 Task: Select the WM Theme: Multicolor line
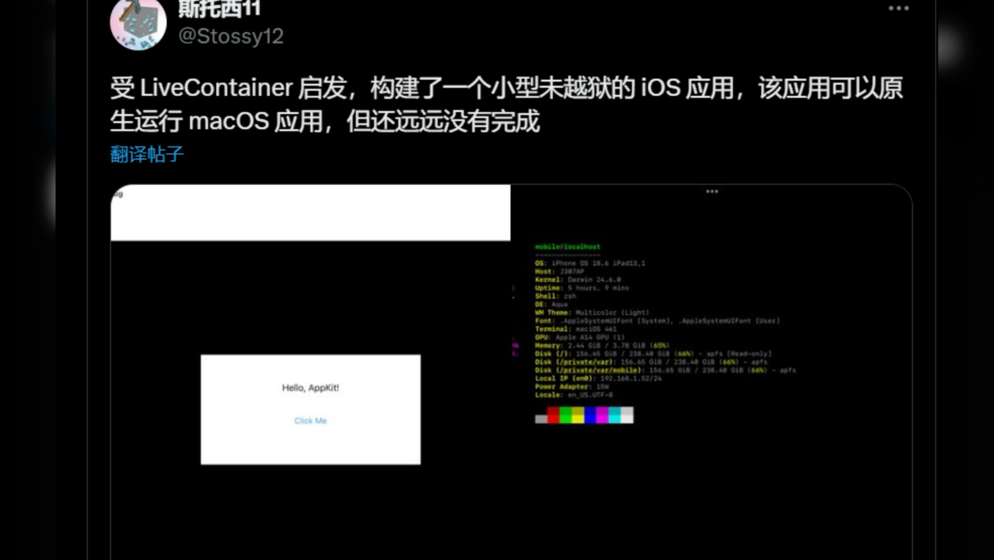tap(592, 313)
